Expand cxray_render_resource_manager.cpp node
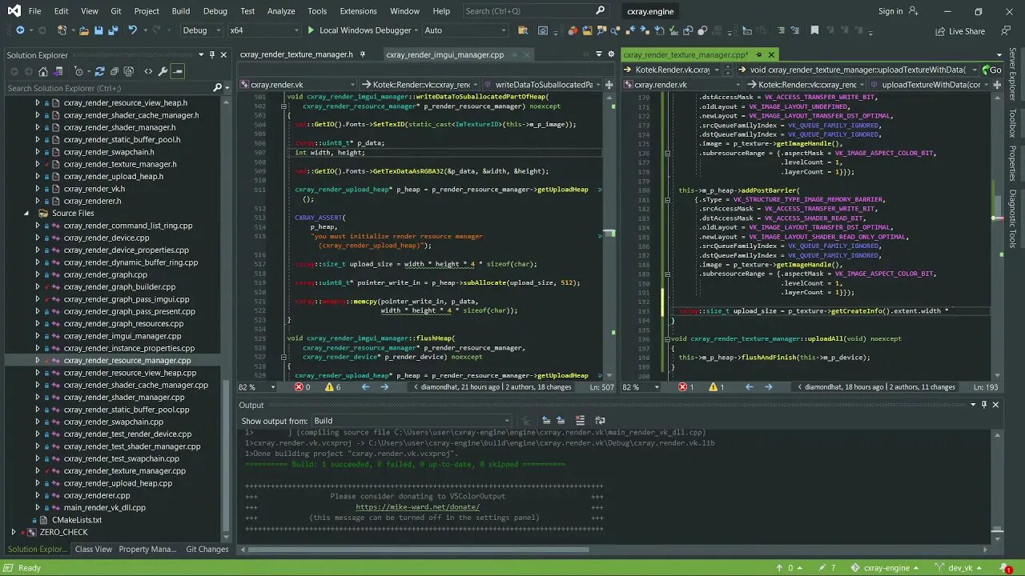The image size is (1025, 576). [37, 360]
